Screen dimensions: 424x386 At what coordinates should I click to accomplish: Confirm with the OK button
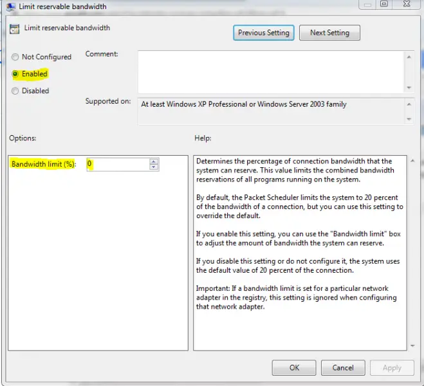294,367
